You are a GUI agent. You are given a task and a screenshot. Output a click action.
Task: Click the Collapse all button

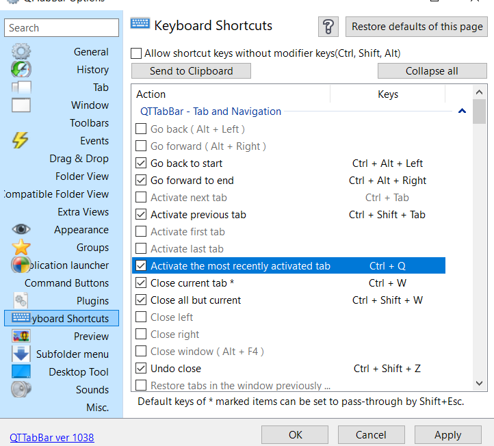[432, 71]
